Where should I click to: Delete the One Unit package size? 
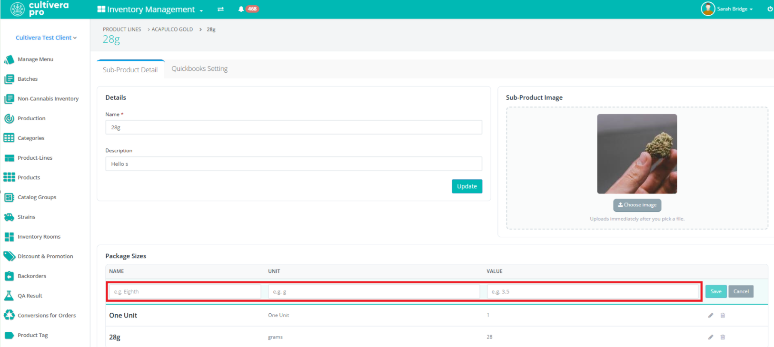723,315
